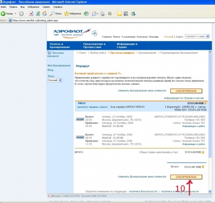
Task: Click the bottom ОФОРМЛЕНИЕ button
Action: point(186,177)
